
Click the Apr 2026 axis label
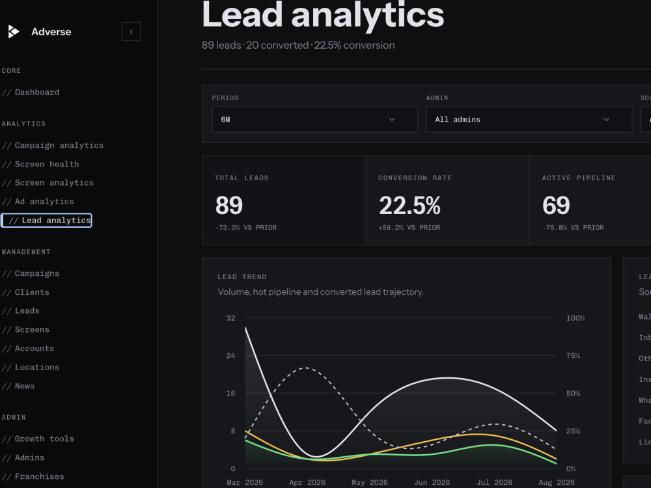[x=307, y=482]
